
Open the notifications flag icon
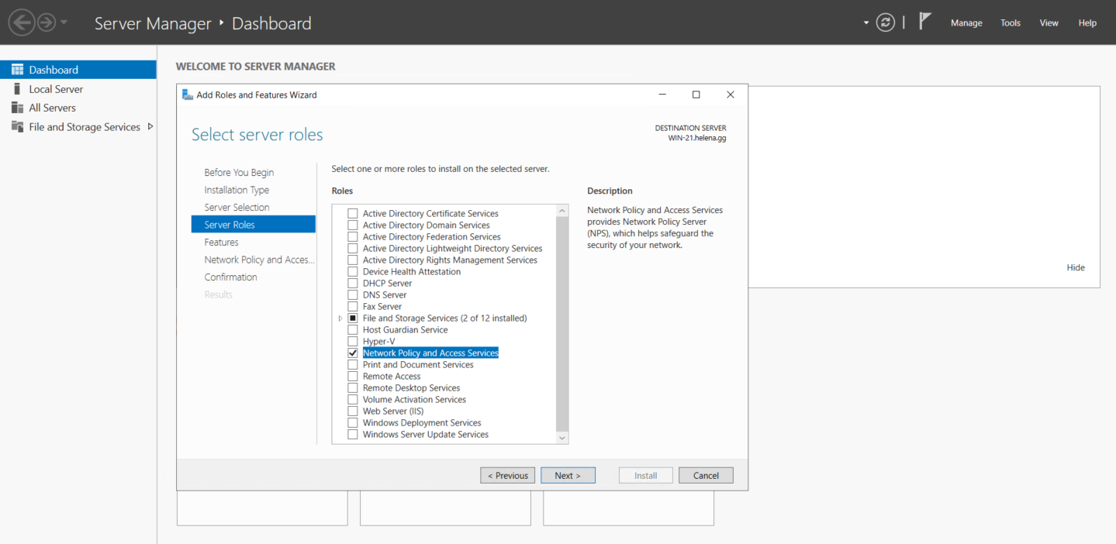coord(924,22)
